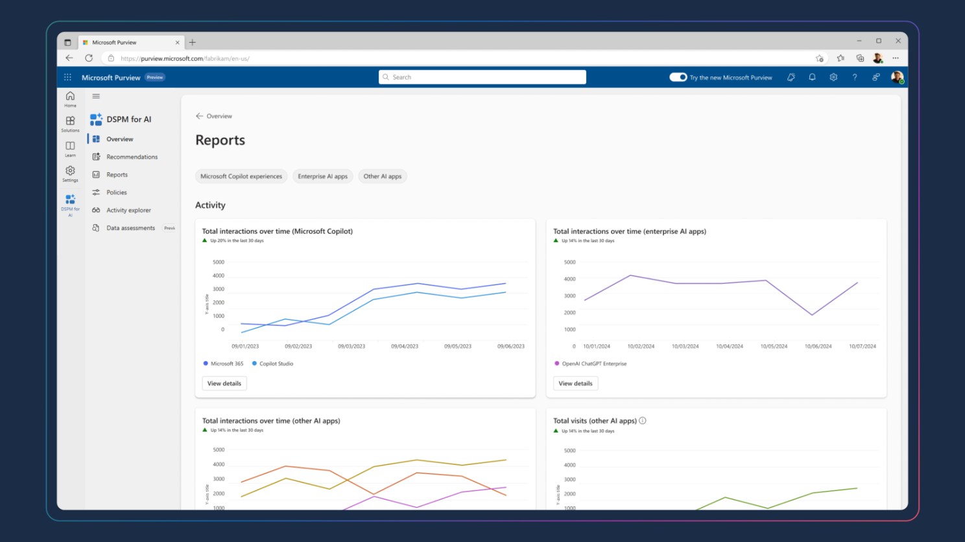Click the announcements megaphone icon in the header
The height and width of the screenshot is (542, 965).
[x=791, y=77]
